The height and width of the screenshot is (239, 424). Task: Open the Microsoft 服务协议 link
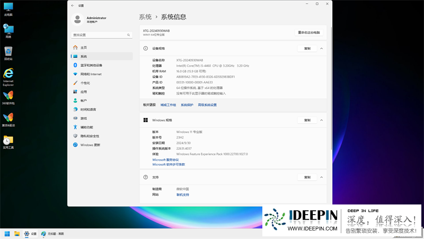pos(165,160)
